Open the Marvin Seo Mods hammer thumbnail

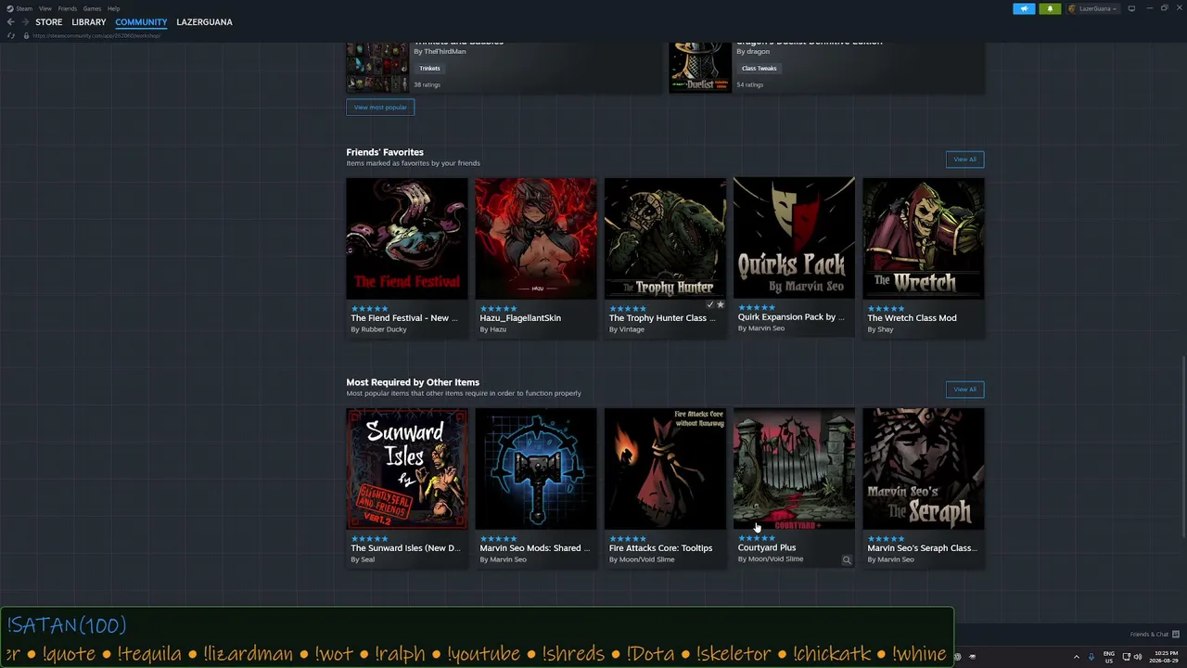536,469
